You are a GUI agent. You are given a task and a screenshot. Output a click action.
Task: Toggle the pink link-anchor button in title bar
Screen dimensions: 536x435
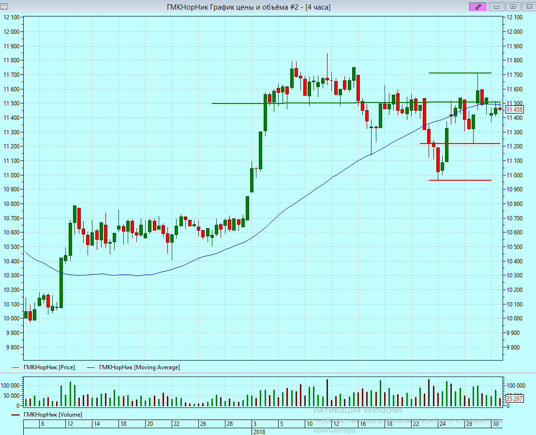[478, 7]
